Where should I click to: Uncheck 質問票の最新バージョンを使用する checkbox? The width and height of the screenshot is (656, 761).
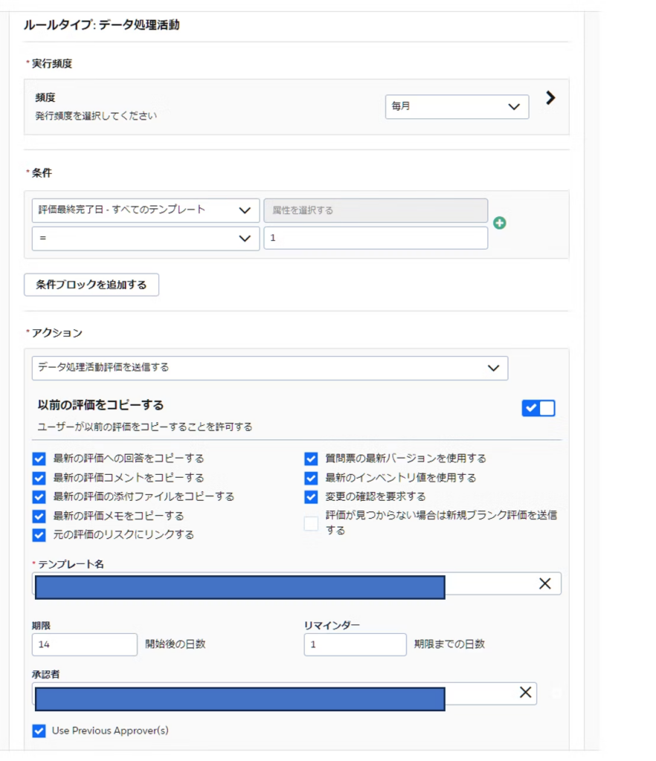pyautogui.click(x=311, y=459)
